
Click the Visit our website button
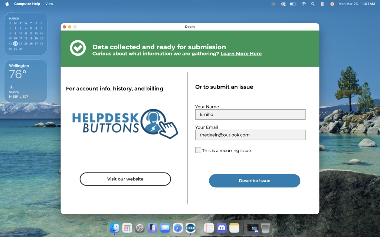tap(125, 179)
